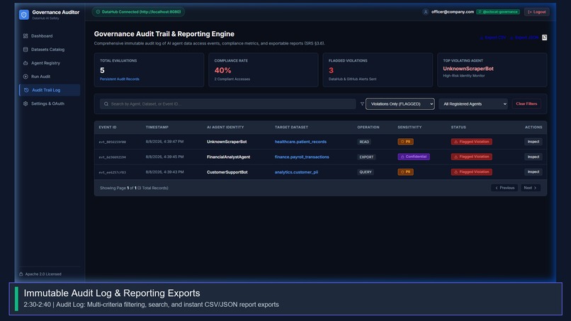Open the Violations Only (FLAGGED) dropdown
The image size is (571, 321).
click(x=400, y=104)
